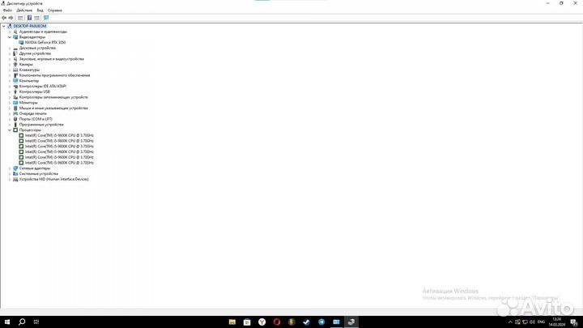Select the Очереди печати category
The height and width of the screenshot is (328, 583).
(x=32, y=113)
